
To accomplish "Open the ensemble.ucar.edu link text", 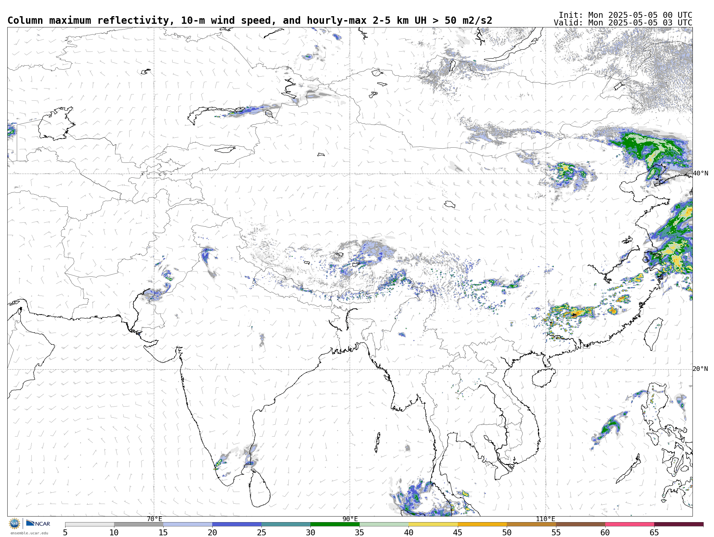I will pos(29,533).
